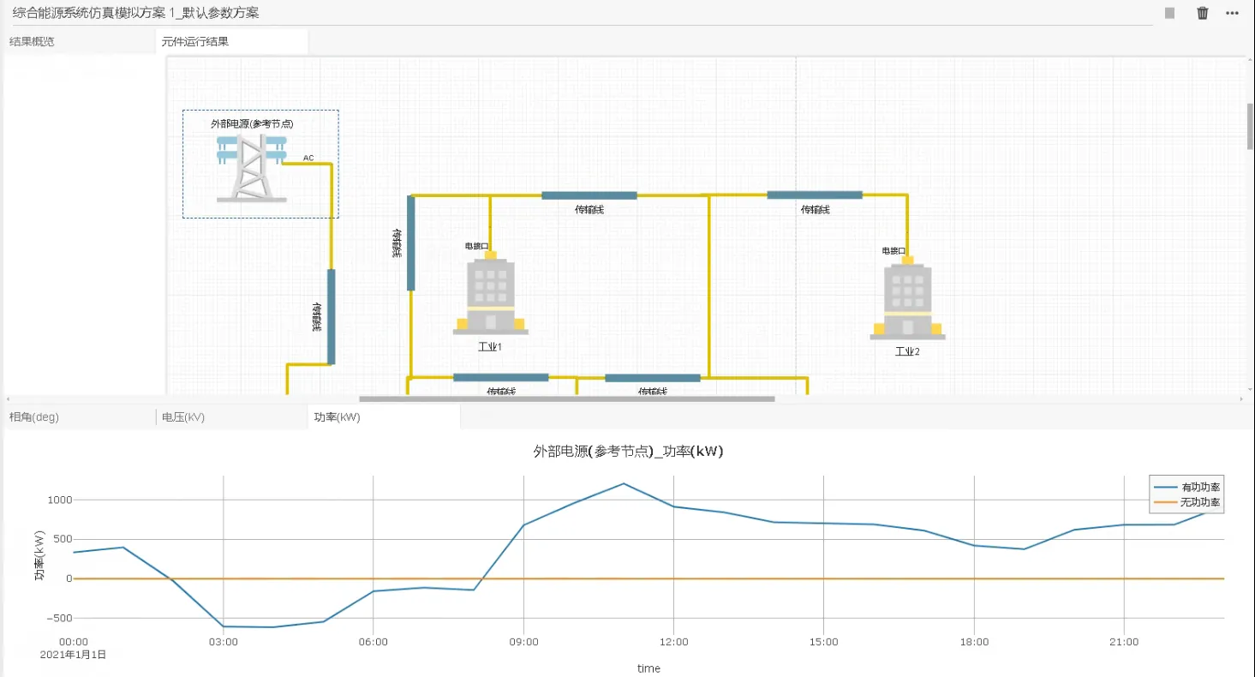Click the scheme title 综合能源系统仿真模拟方案 1_默认参数方案
This screenshot has height=677, width=1255.
point(136,14)
